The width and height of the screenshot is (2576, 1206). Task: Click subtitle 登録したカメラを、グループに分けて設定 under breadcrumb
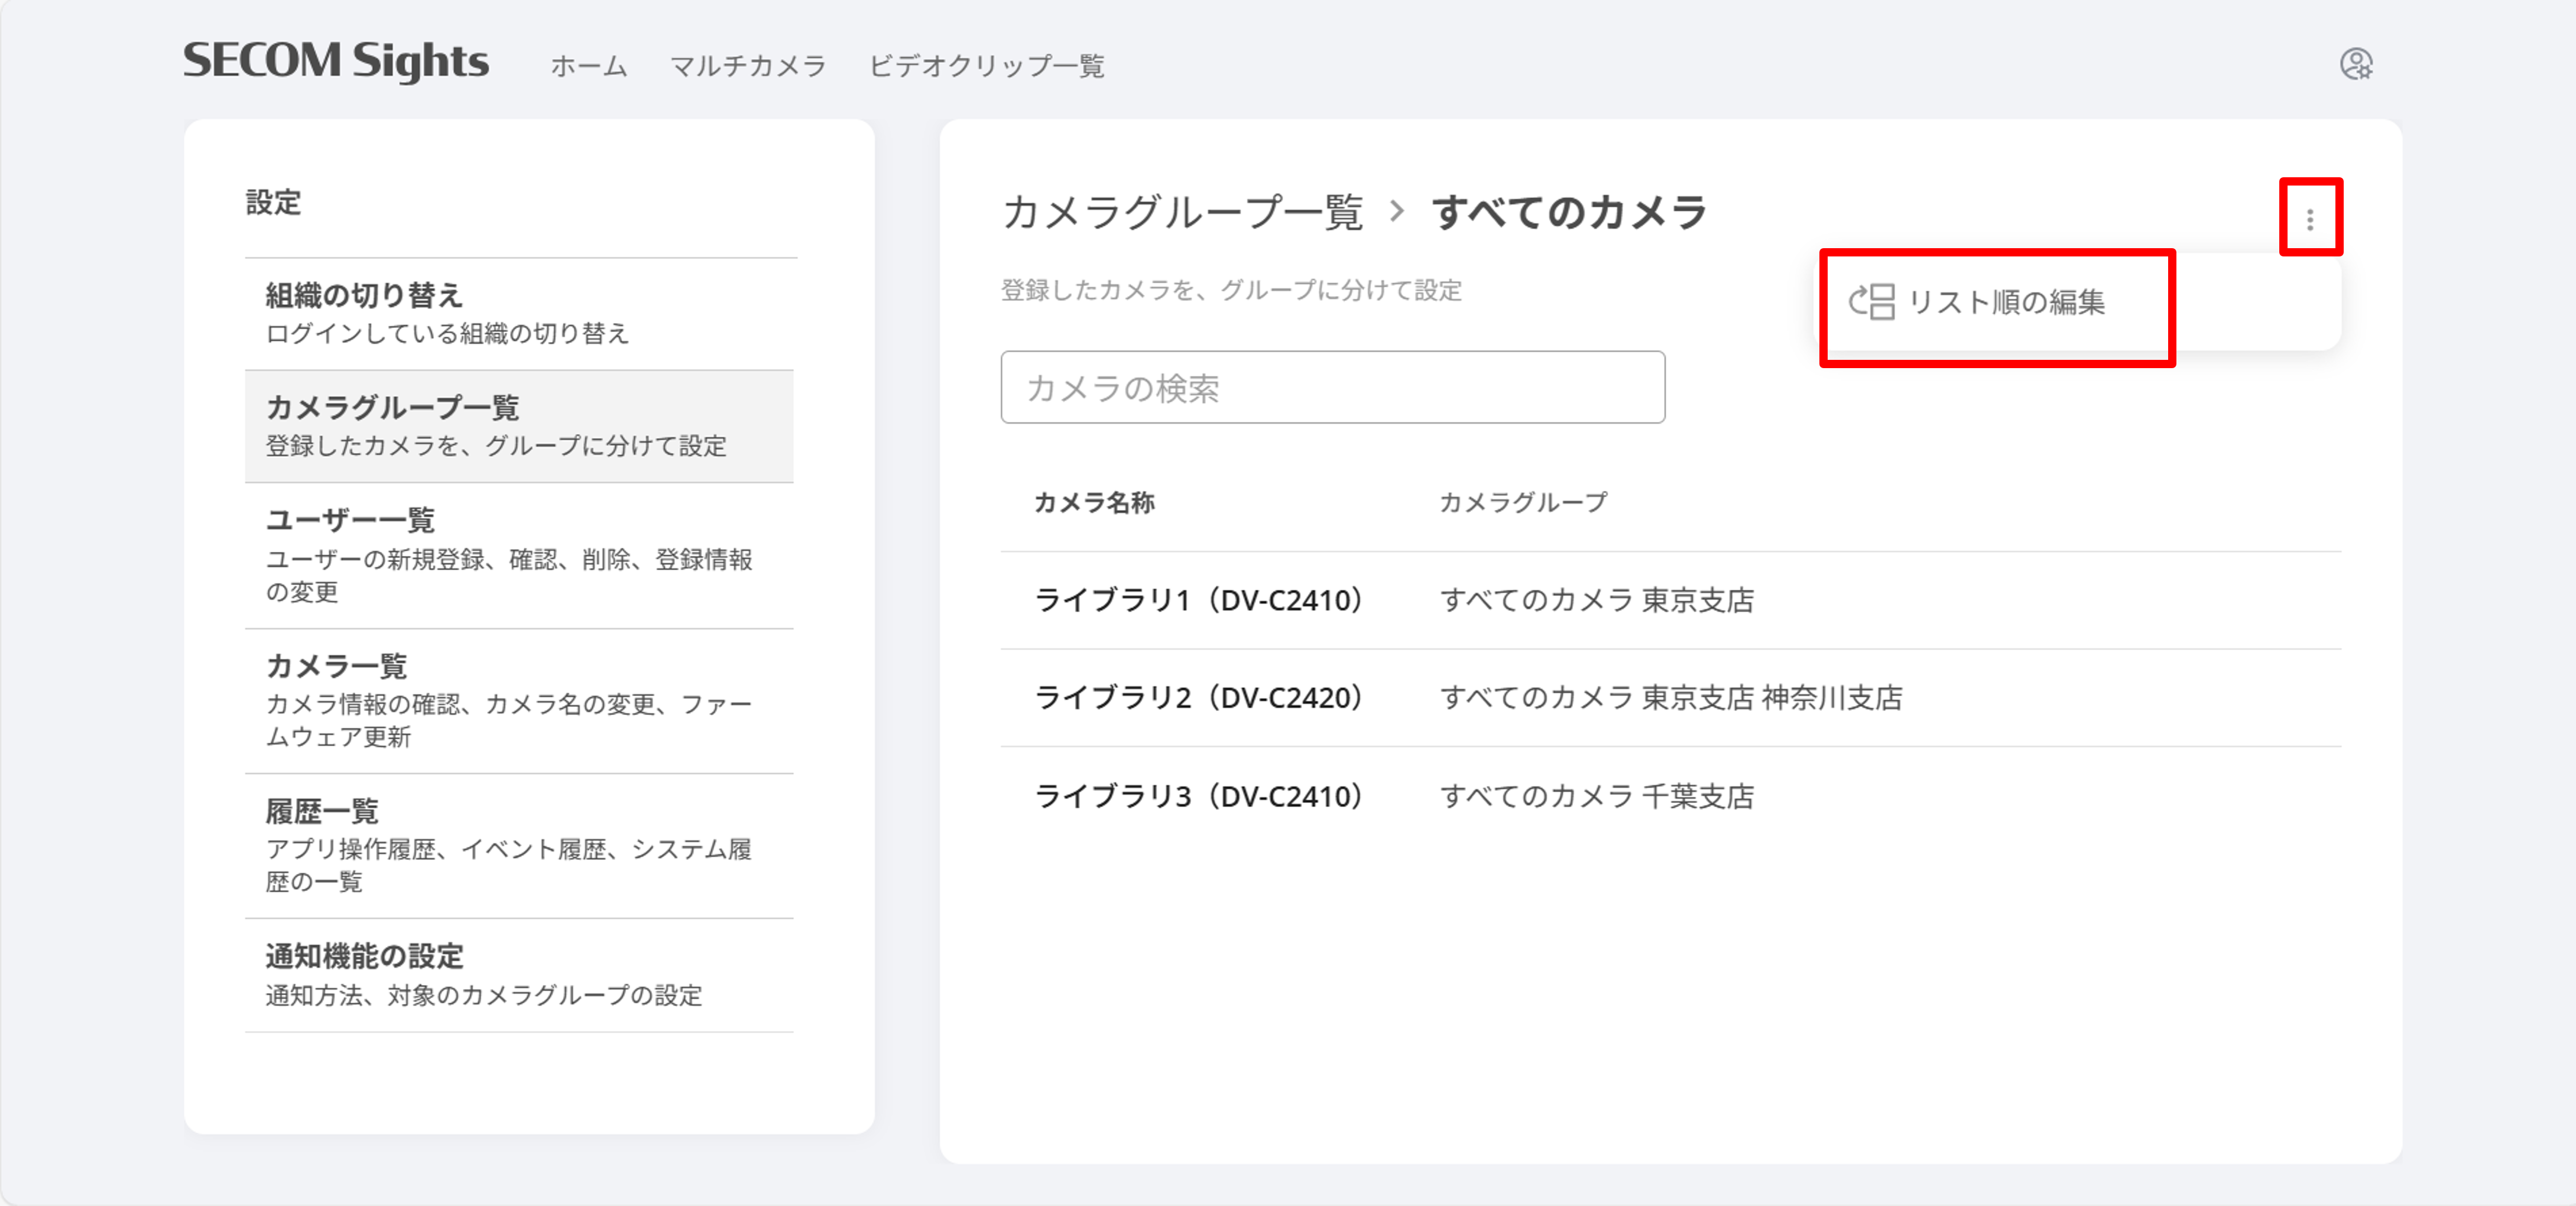[1231, 291]
